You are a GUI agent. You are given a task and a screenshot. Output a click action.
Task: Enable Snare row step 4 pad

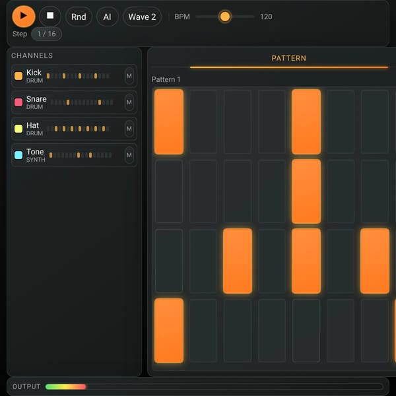(x=272, y=191)
